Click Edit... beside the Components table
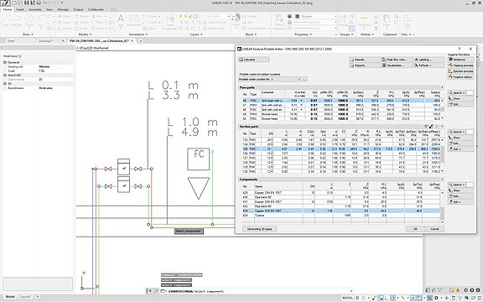 [x=460, y=196]
